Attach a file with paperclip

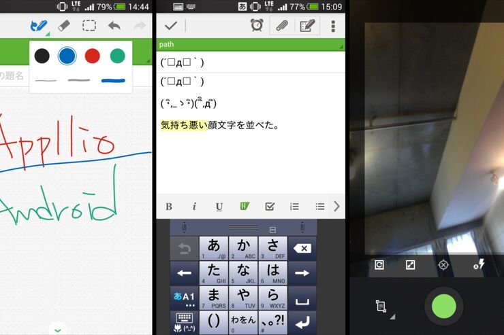pos(282,26)
